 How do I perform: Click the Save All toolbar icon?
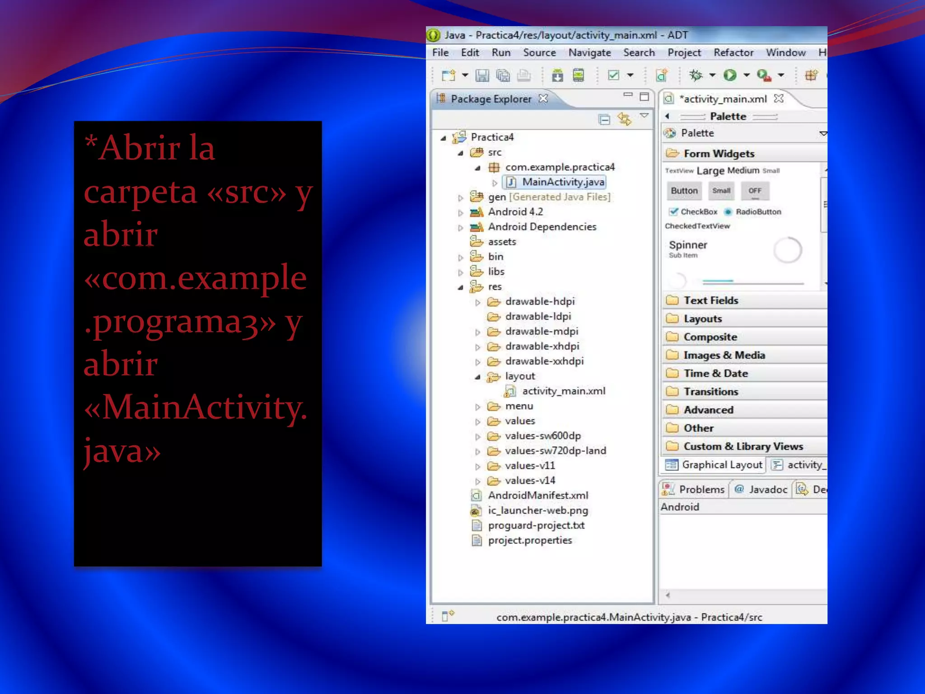503,75
